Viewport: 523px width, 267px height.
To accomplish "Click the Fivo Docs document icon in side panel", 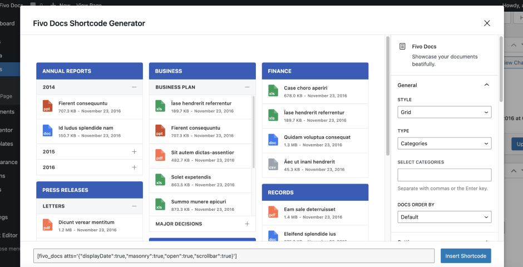I will (403, 46).
